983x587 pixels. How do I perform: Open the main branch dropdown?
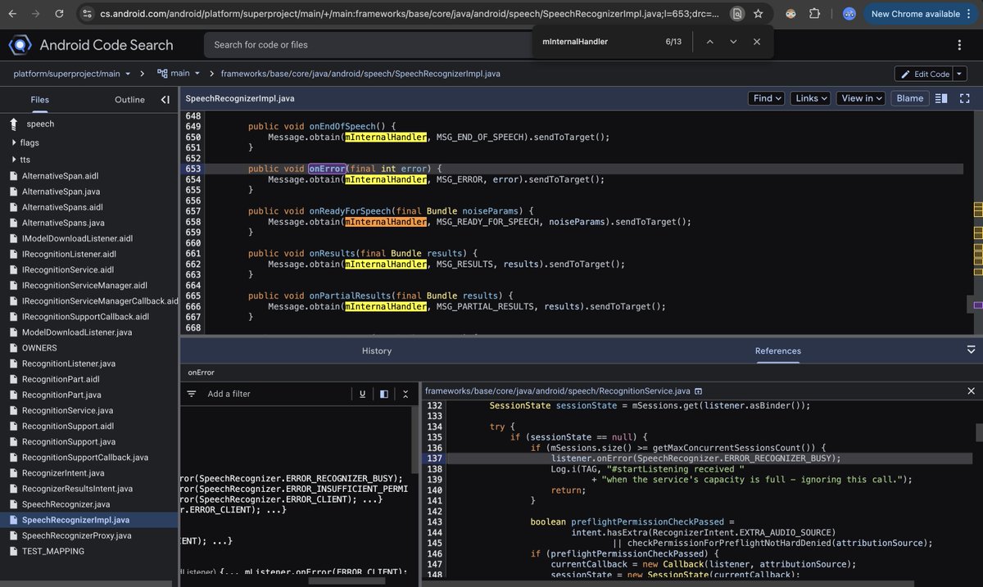(179, 74)
